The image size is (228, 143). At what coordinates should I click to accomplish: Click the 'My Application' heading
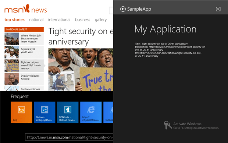pyautogui.click(x=165, y=29)
